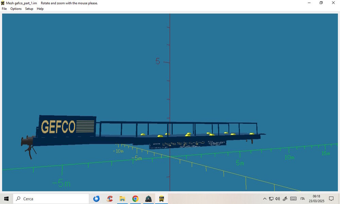Click the green 10m axis label
Viewport: 340px width, 204px height.
289,157
